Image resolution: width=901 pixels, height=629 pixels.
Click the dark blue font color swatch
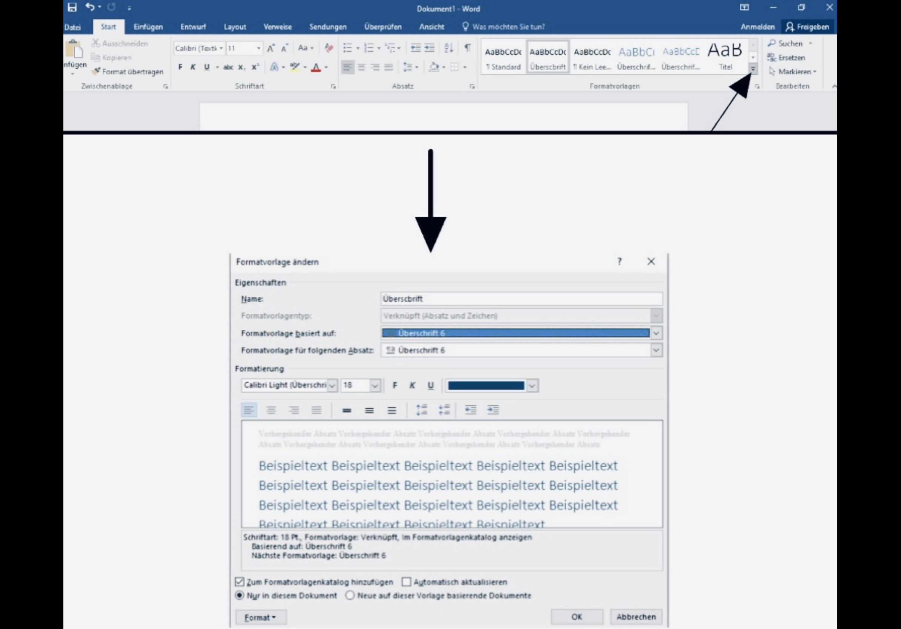pos(486,385)
